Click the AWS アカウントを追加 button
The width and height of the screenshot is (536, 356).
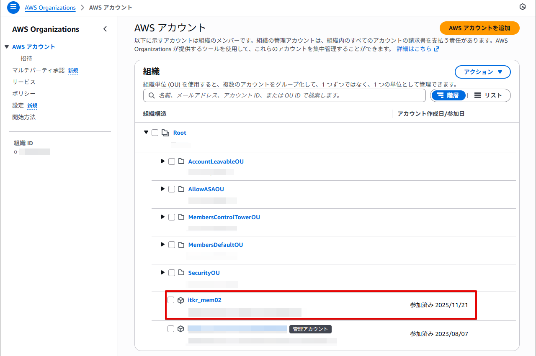coord(479,28)
